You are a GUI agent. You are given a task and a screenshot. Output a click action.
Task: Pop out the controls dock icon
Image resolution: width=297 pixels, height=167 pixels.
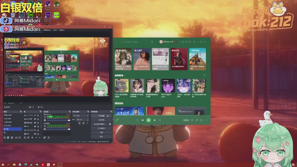pyautogui.click(x=111, y=112)
